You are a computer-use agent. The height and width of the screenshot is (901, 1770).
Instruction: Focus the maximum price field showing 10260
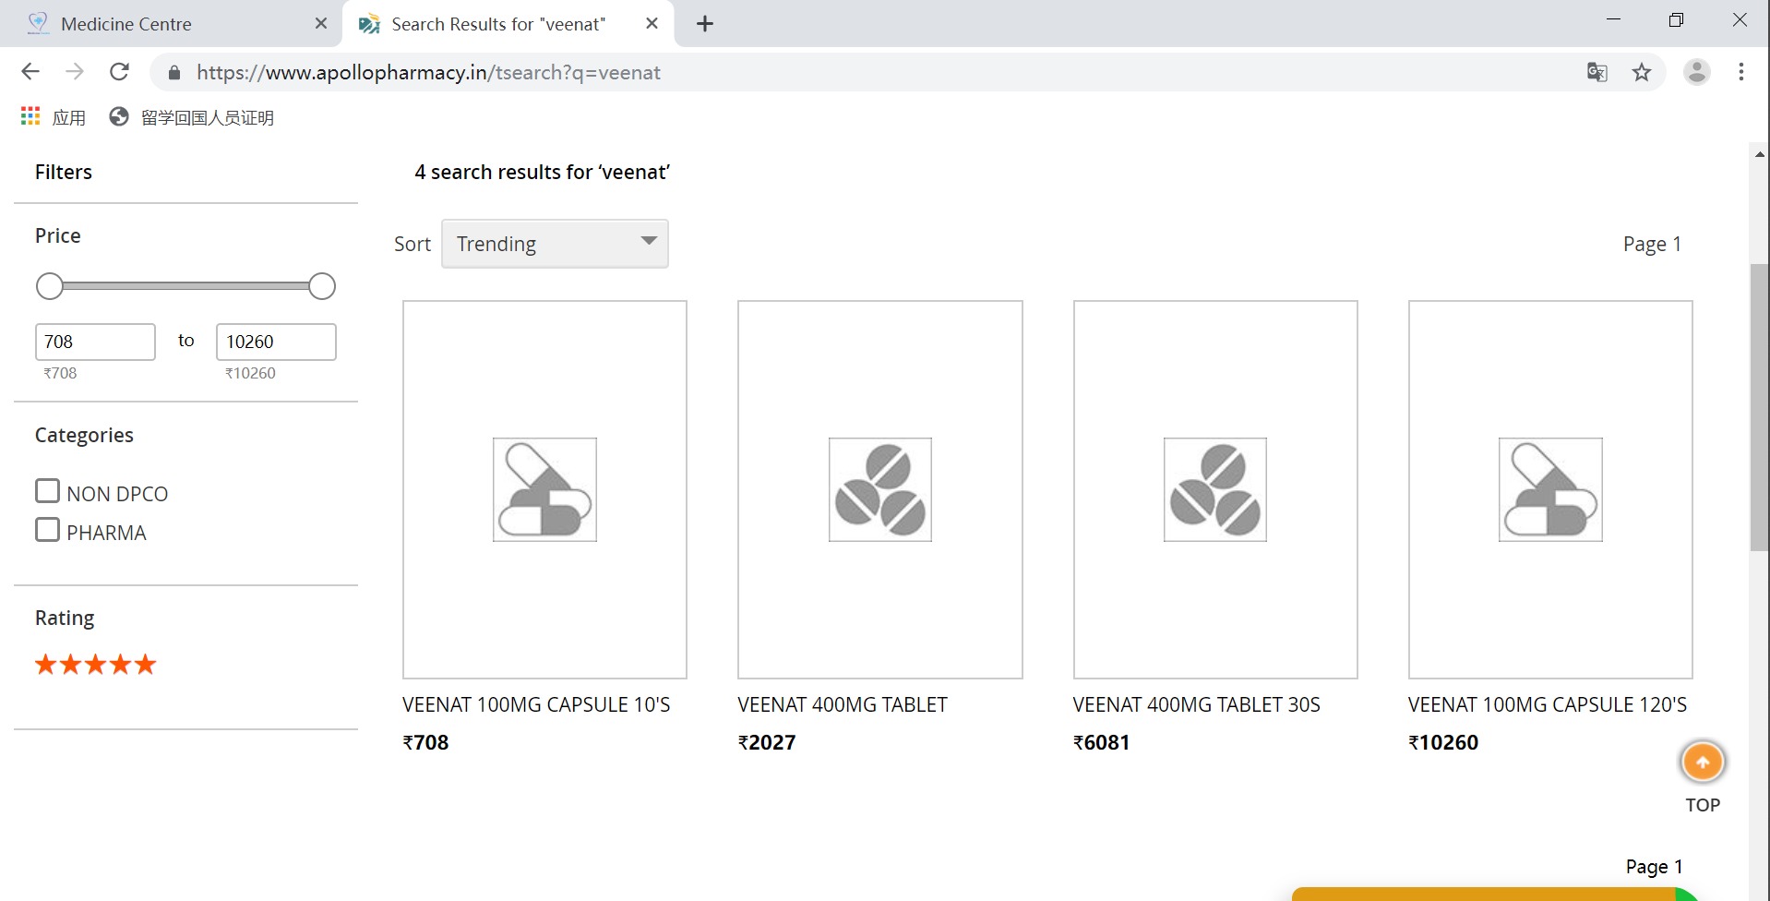276,342
